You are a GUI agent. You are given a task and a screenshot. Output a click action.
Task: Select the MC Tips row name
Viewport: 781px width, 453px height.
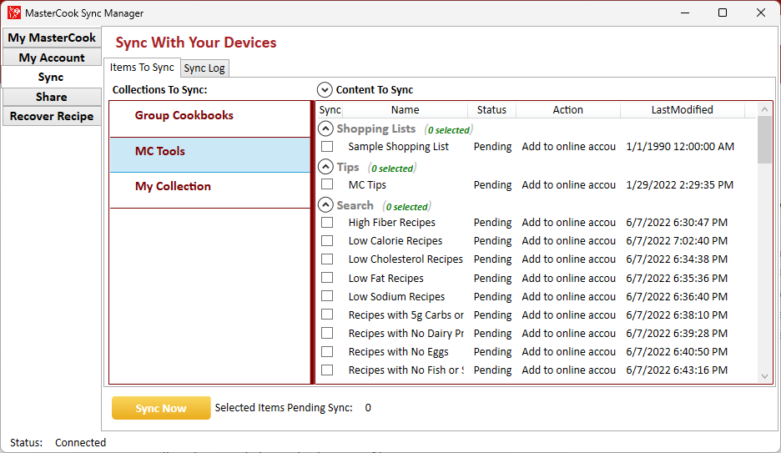click(x=367, y=185)
